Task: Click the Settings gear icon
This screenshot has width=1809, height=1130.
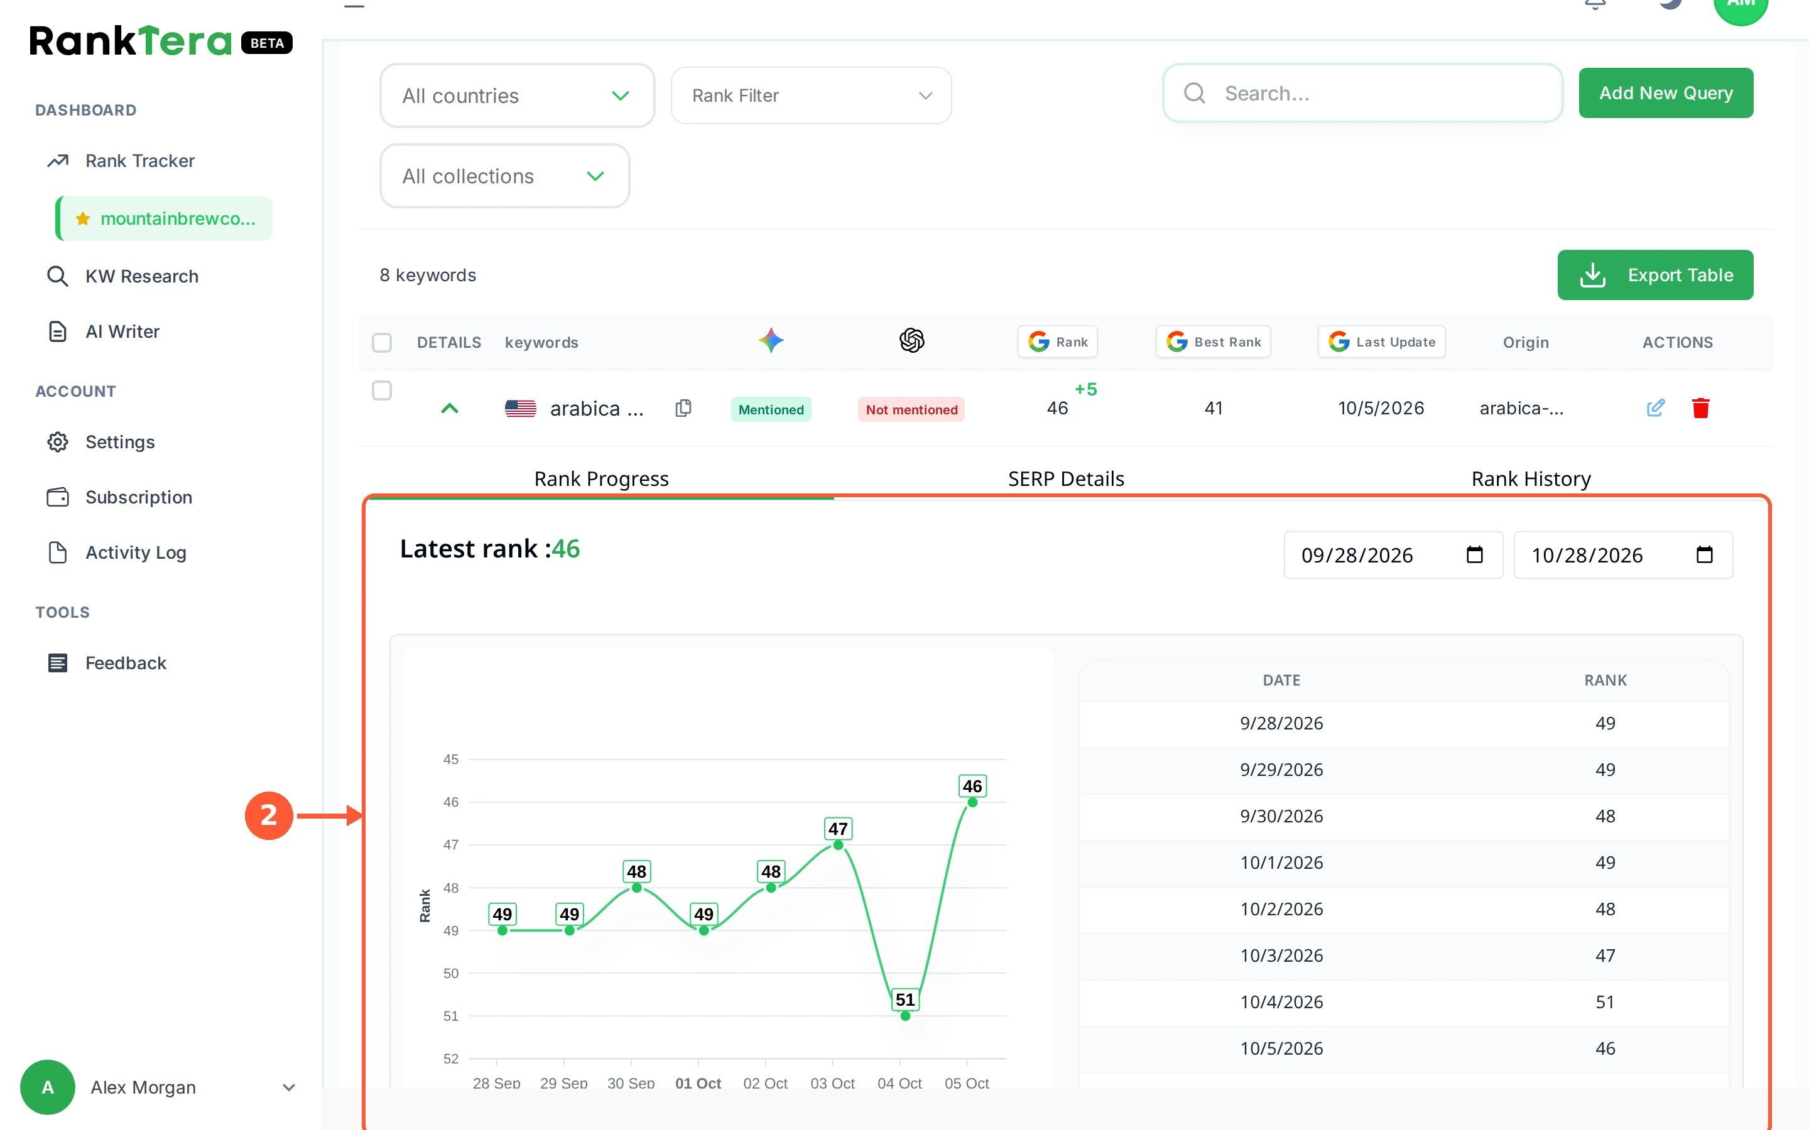Action: pyautogui.click(x=58, y=442)
